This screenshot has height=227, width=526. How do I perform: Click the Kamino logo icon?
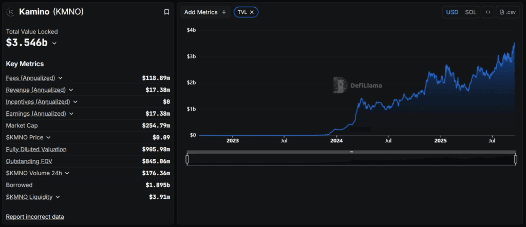point(11,12)
